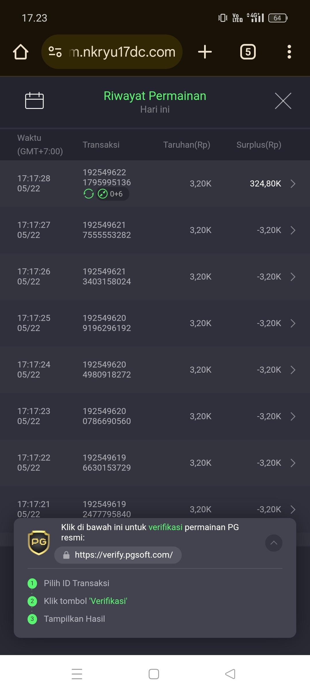Open a new browser tab with plus icon

(205, 52)
